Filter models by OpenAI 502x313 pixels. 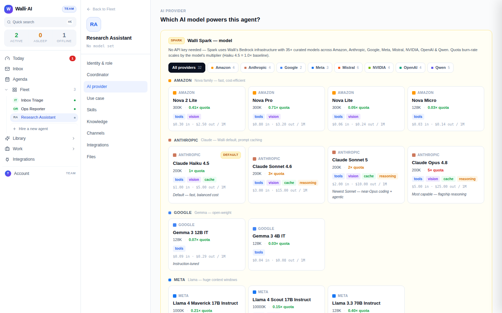pos(411,67)
